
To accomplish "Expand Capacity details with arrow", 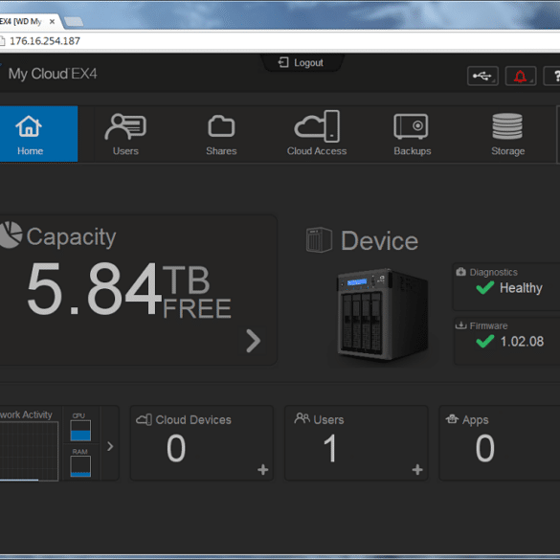I will coord(254,341).
